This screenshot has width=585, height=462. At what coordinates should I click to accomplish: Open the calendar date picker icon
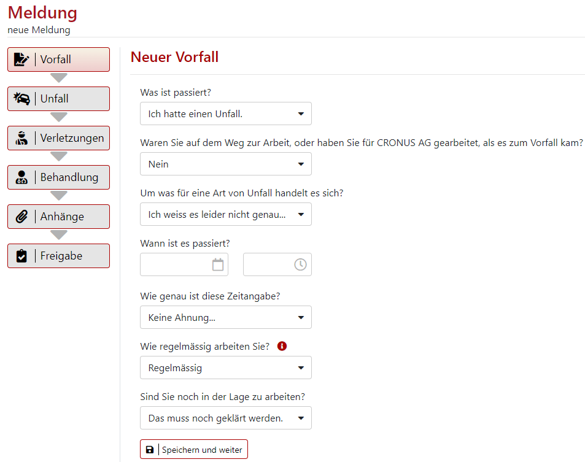(218, 264)
